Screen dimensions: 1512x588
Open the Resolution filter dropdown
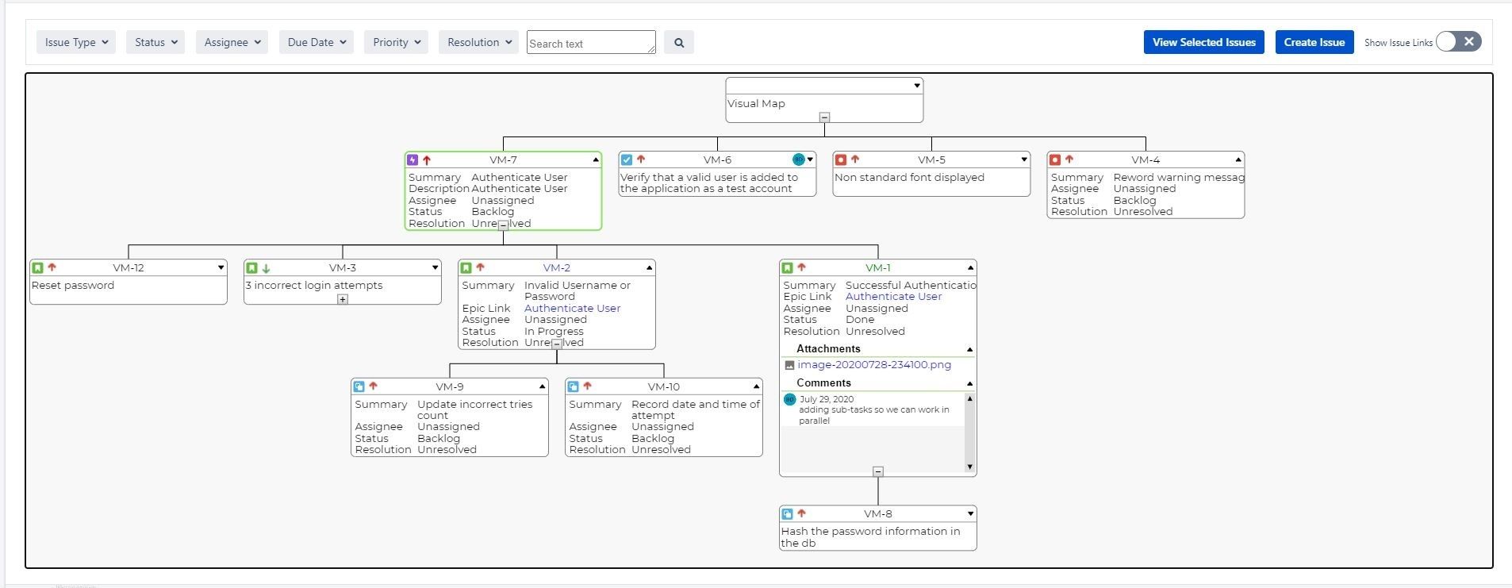478,43
